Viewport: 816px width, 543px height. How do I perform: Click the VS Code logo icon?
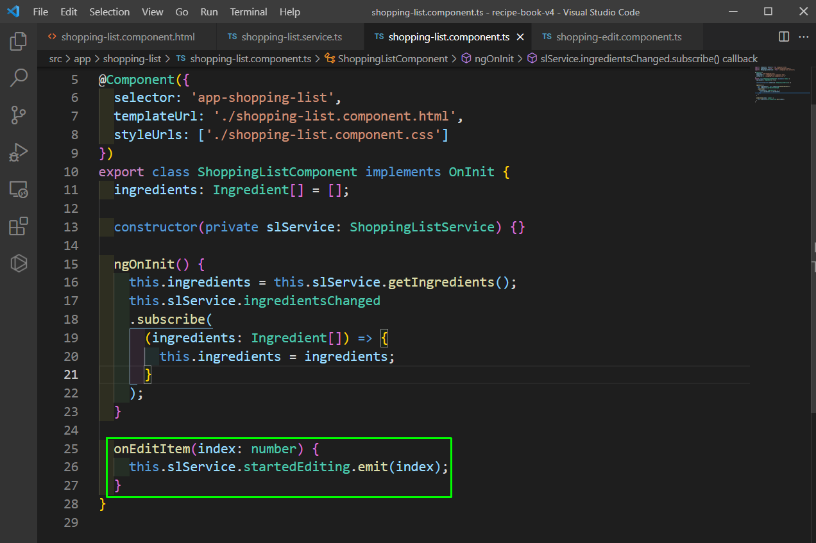coord(13,12)
